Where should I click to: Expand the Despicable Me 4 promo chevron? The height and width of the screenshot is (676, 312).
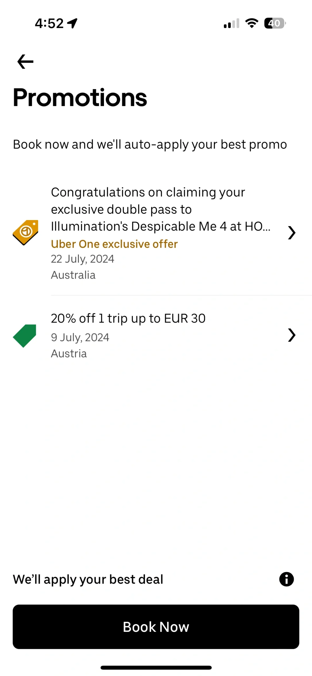[x=291, y=233]
